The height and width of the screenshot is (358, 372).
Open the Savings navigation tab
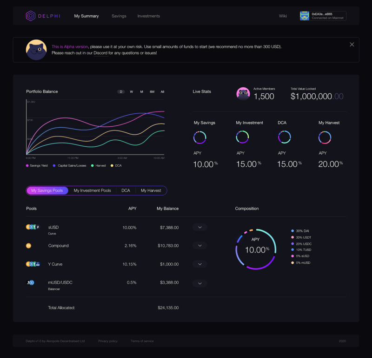pos(119,16)
